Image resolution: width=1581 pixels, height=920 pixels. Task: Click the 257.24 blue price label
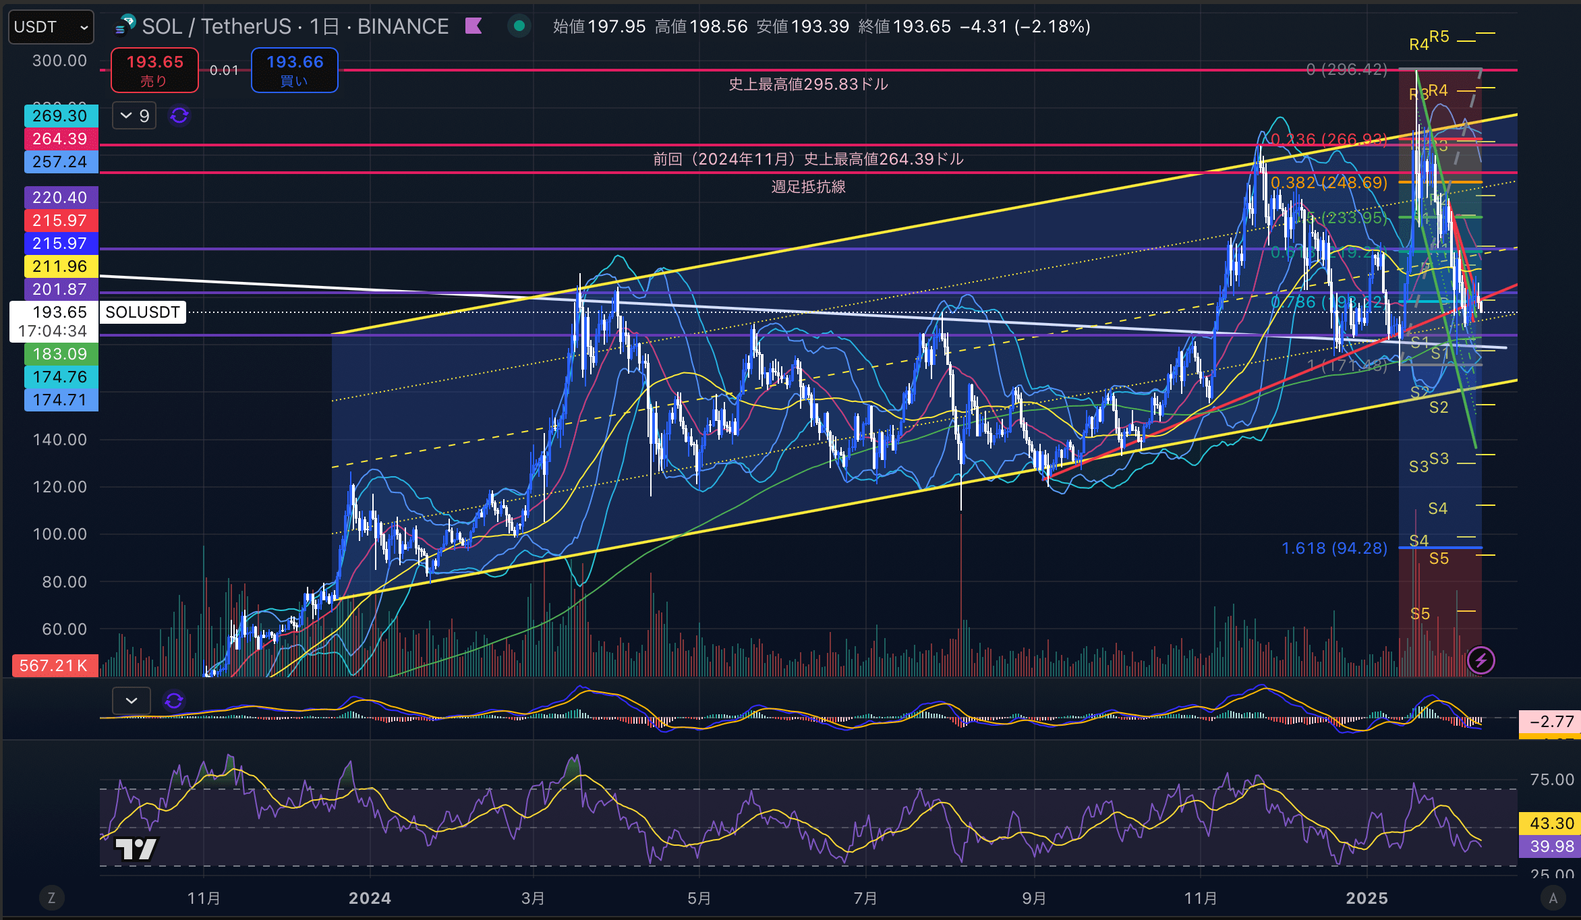tap(61, 162)
